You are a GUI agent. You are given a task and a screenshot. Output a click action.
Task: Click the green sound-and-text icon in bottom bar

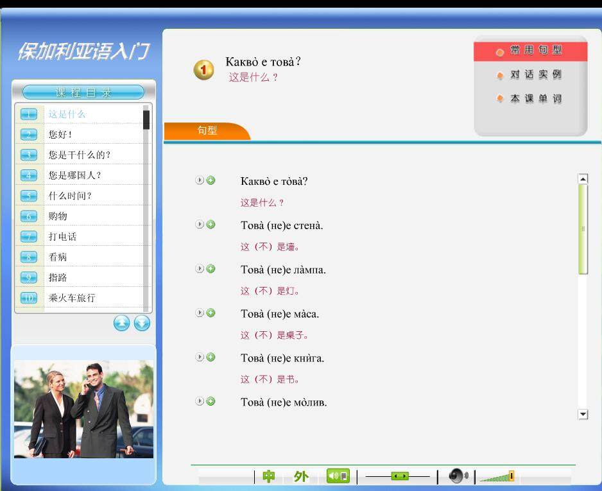[338, 476]
